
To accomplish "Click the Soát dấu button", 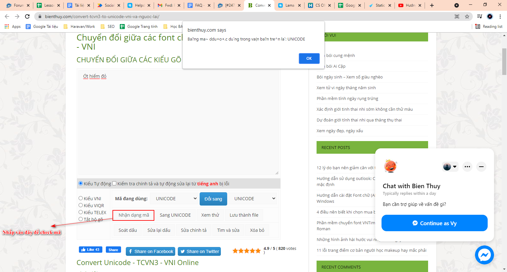I will 128,230.
